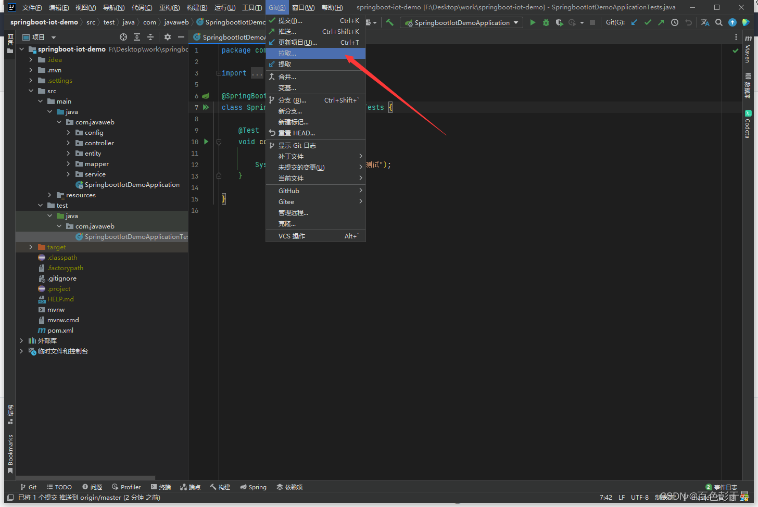This screenshot has height=507, width=758.
Task: Open the 帮助(H) menu
Action: (332, 7)
